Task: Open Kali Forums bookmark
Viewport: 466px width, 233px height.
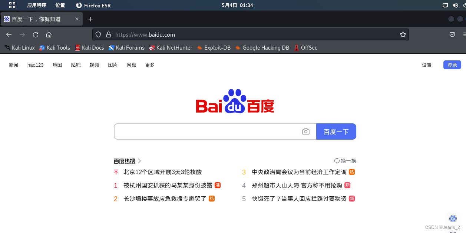Action: click(x=126, y=47)
